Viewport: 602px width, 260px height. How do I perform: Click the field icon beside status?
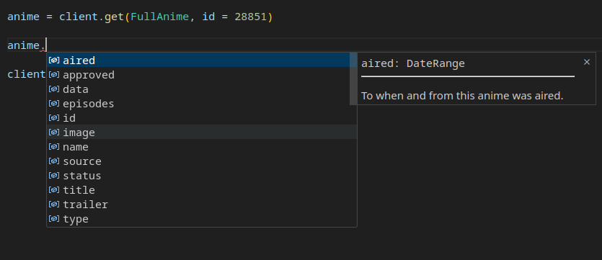point(54,176)
